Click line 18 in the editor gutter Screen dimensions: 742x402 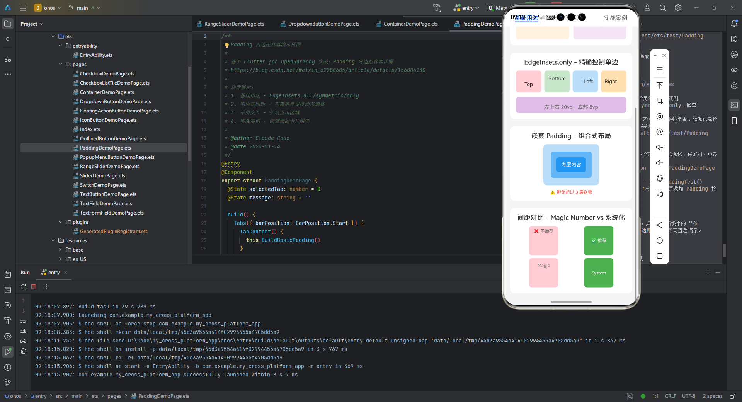click(x=204, y=181)
